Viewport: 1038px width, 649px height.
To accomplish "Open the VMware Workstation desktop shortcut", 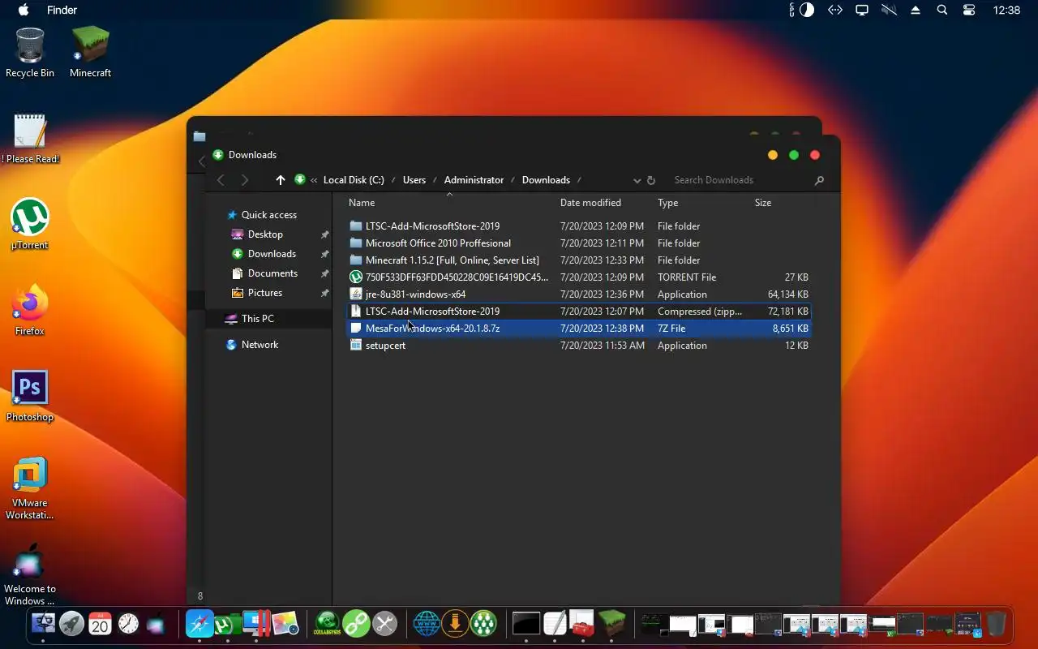I will point(30,488).
